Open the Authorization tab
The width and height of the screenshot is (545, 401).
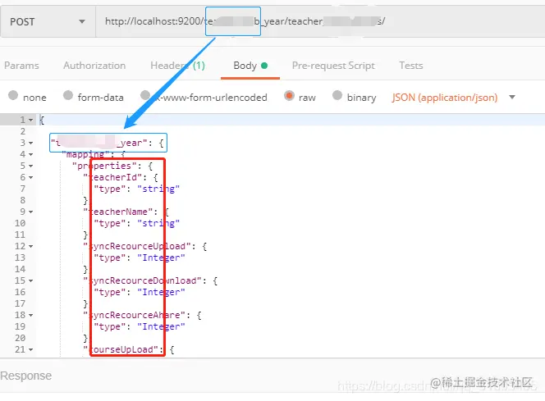(x=94, y=66)
